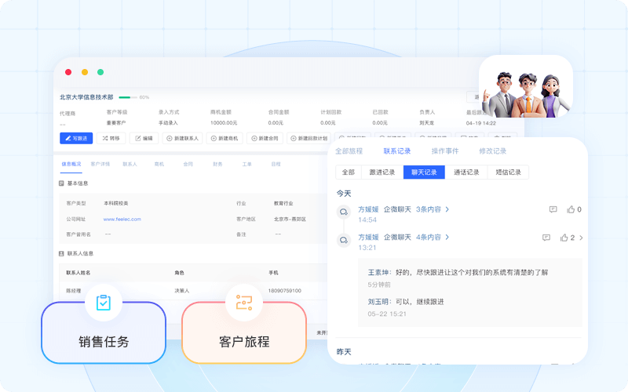628x392 pixels.
Task: Click the 转移 shuffle icon button
Action: click(106, 138)
